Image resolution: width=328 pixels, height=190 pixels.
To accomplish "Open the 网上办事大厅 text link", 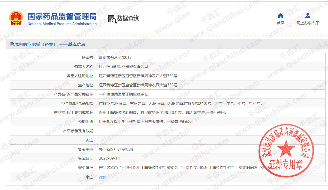I will coord(307,23).
